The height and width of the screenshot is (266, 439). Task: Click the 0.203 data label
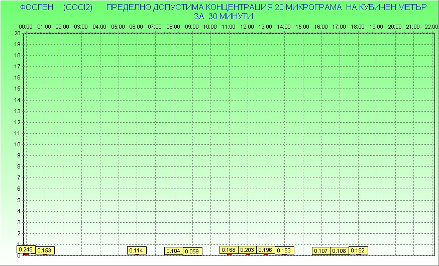248,250
